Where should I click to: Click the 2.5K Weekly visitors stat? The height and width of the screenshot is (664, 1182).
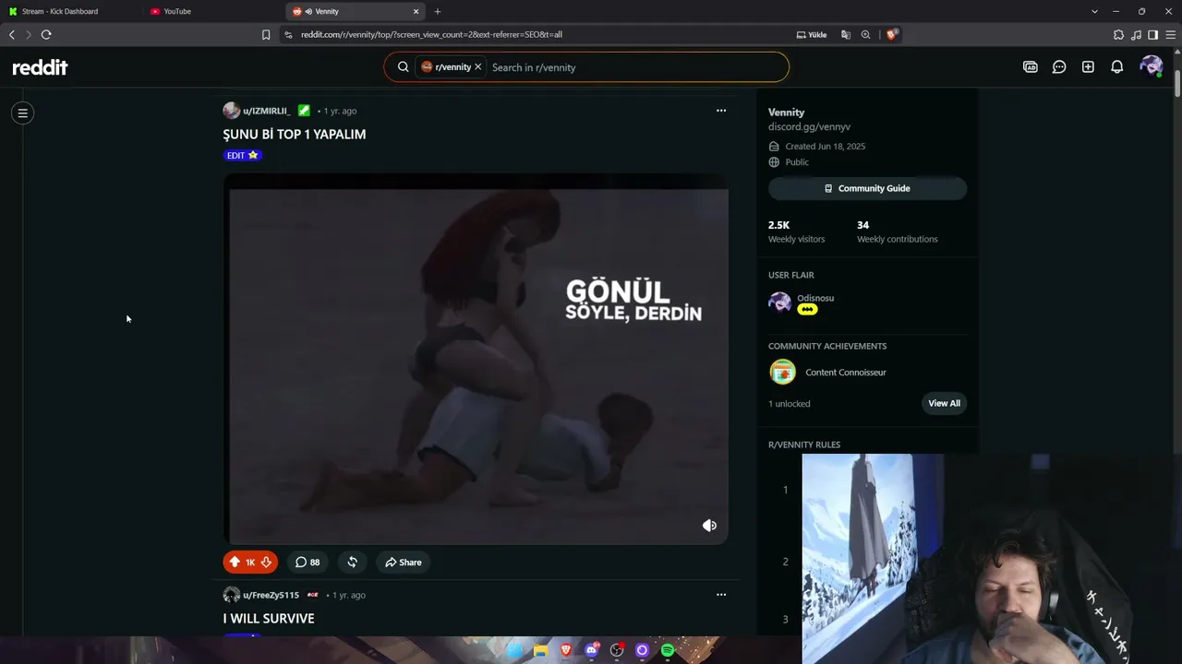796,231
